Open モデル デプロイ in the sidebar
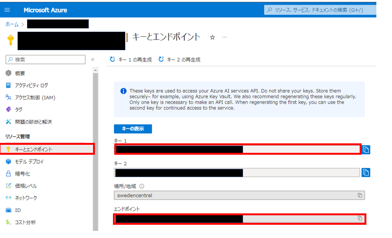 pos(29,161)
